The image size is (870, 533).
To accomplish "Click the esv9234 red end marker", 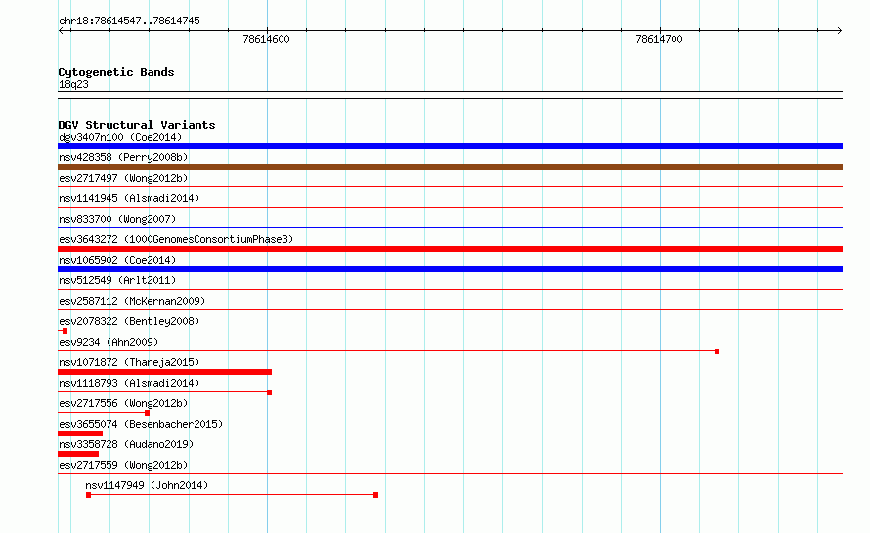I will click(x=717, y=351).
